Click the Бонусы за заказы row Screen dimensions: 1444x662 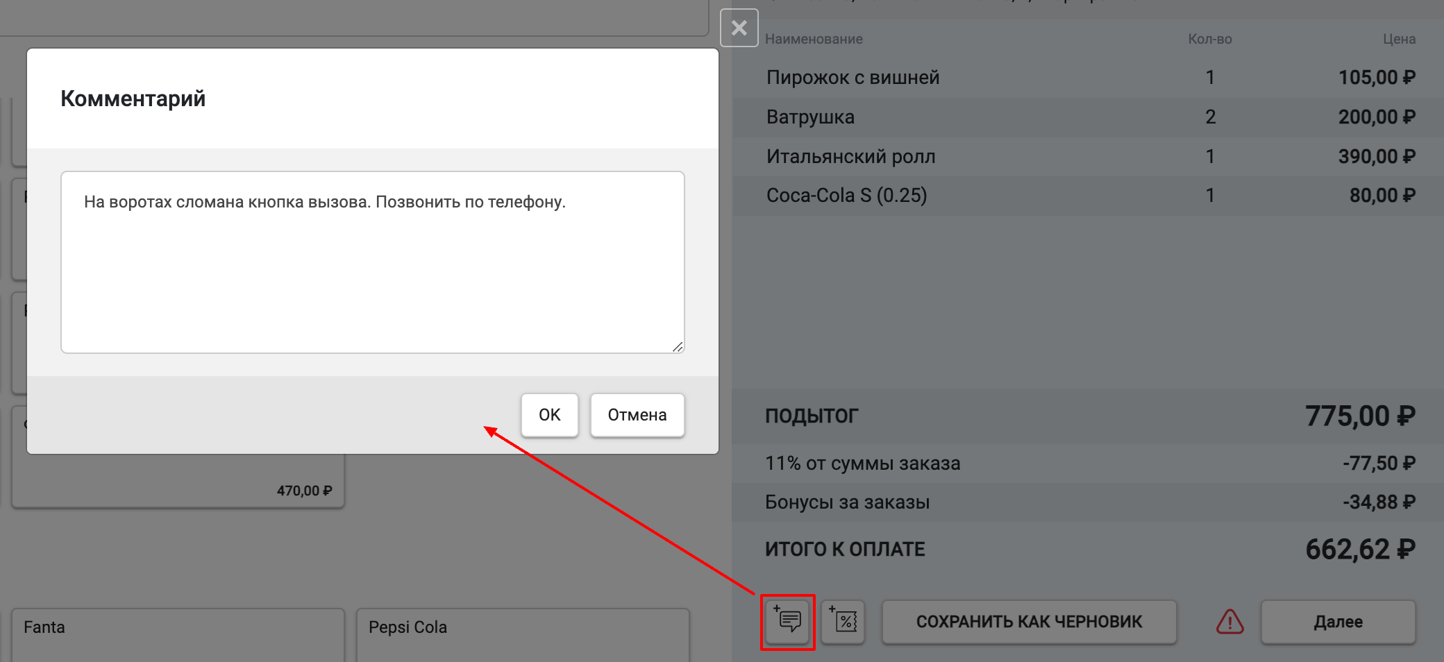click(x=1088, y=502)
